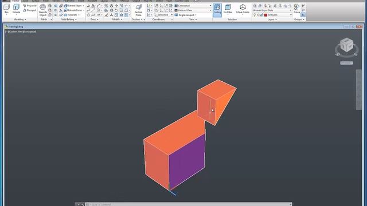Click the Refine Mesh icon
This screenshot has height=206, width=367.
pos(50,15)
